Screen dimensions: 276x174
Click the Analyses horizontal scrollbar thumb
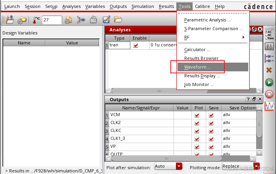click(x=160, y=91)
